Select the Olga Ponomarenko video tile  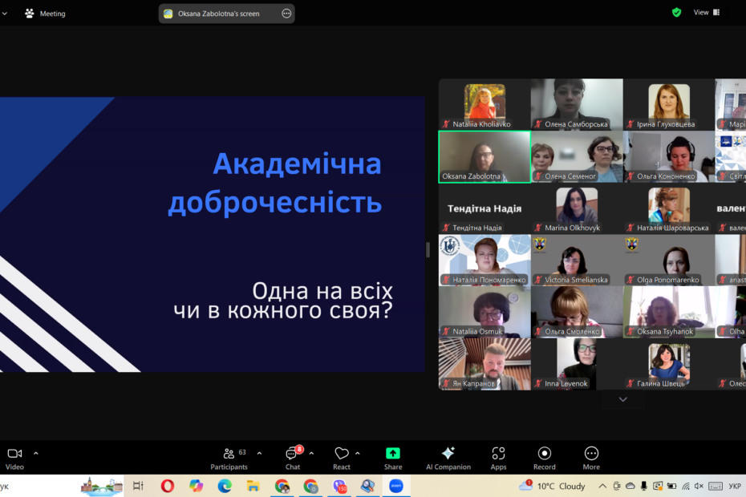[x=669, y=261]
